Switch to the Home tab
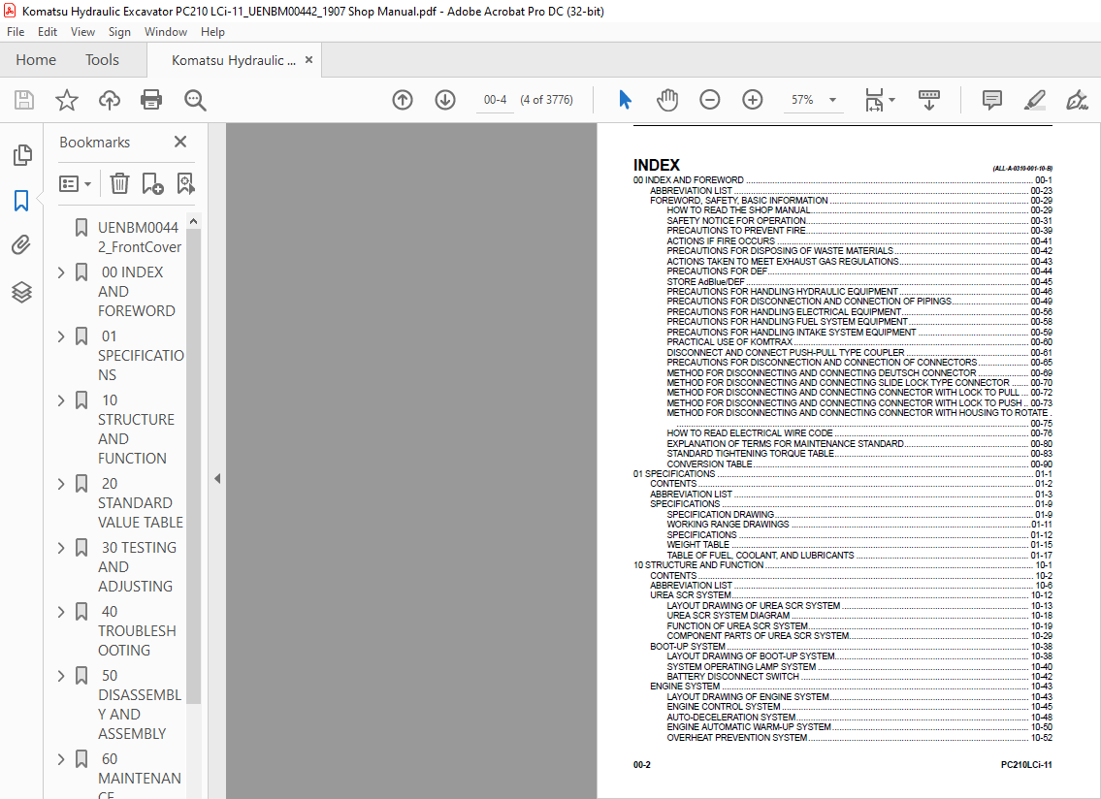1101x799 pixels. coord(36,60)
